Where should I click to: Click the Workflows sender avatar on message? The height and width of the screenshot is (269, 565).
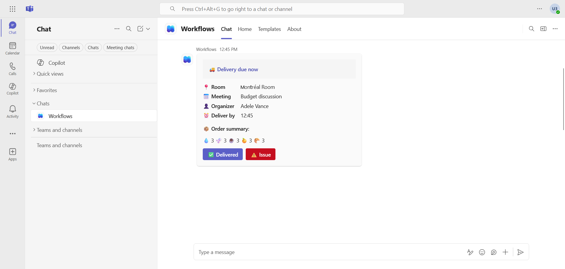pyautogui.click(x=187, y=59)
